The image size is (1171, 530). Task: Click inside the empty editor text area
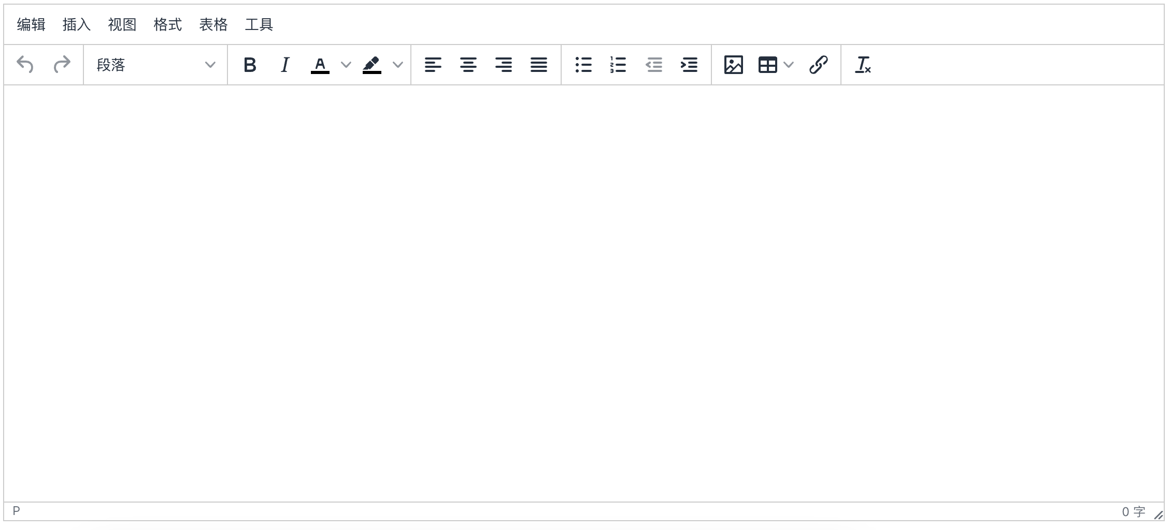click(x=584, y=293)
